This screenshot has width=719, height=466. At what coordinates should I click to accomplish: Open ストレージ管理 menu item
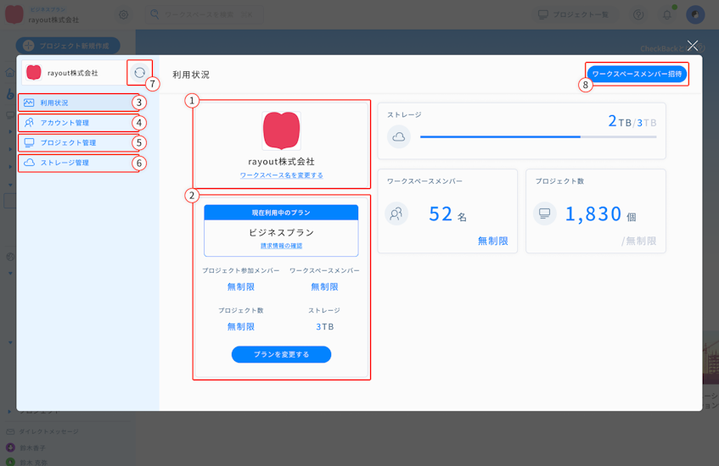click(x=78, y=163)
